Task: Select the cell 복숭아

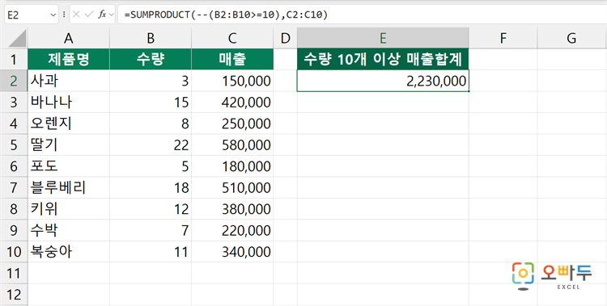Action: [x=69, y=252]
